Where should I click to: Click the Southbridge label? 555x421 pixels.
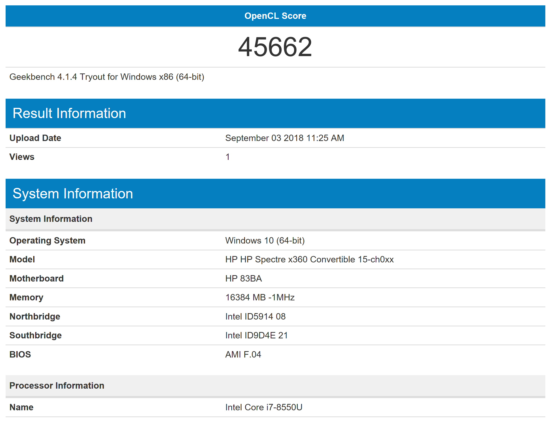tap(36, 335)
